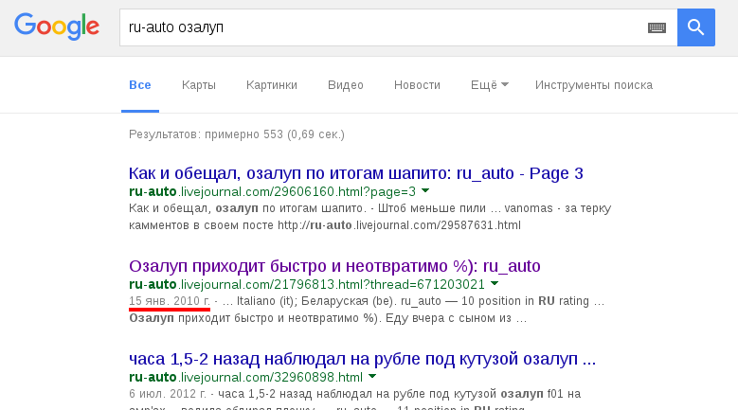Open result 'часа 1,5-2 назад наблюдал на рубле'
This screenshot has width=738, height=410.
click(363, 359)
